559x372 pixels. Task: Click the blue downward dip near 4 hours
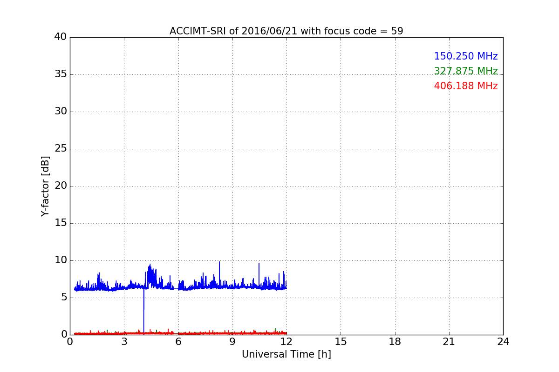[143, 312]
